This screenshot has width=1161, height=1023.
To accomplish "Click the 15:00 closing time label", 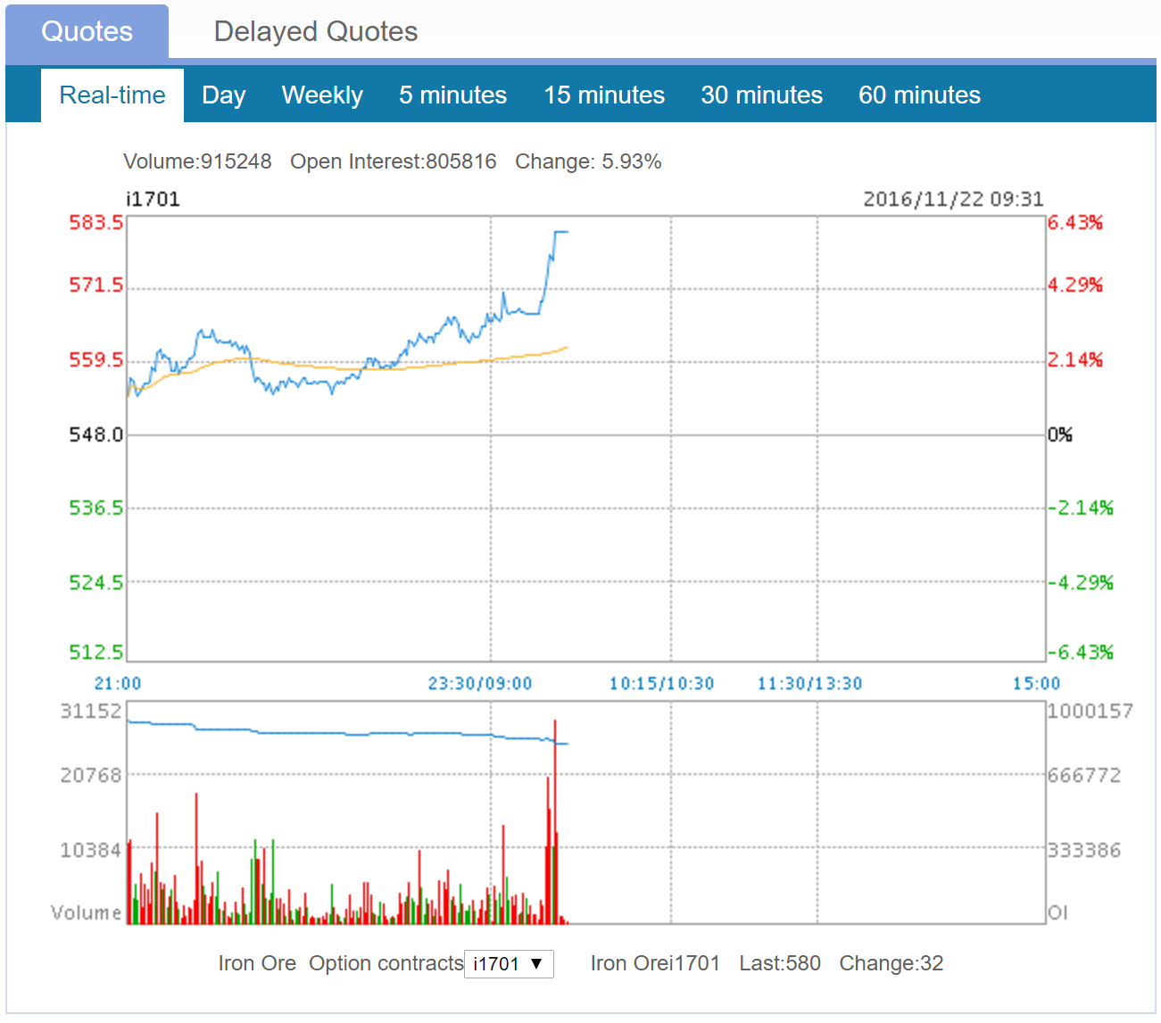I will [x=1036, y=684].
